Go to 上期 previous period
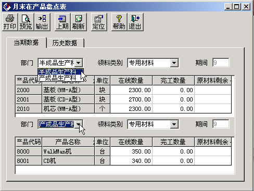 pyautogui.click(x=62, y=22)
